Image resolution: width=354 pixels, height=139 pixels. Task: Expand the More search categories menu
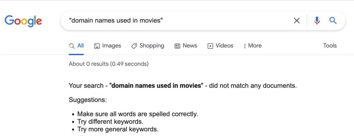tap(253, 46)
